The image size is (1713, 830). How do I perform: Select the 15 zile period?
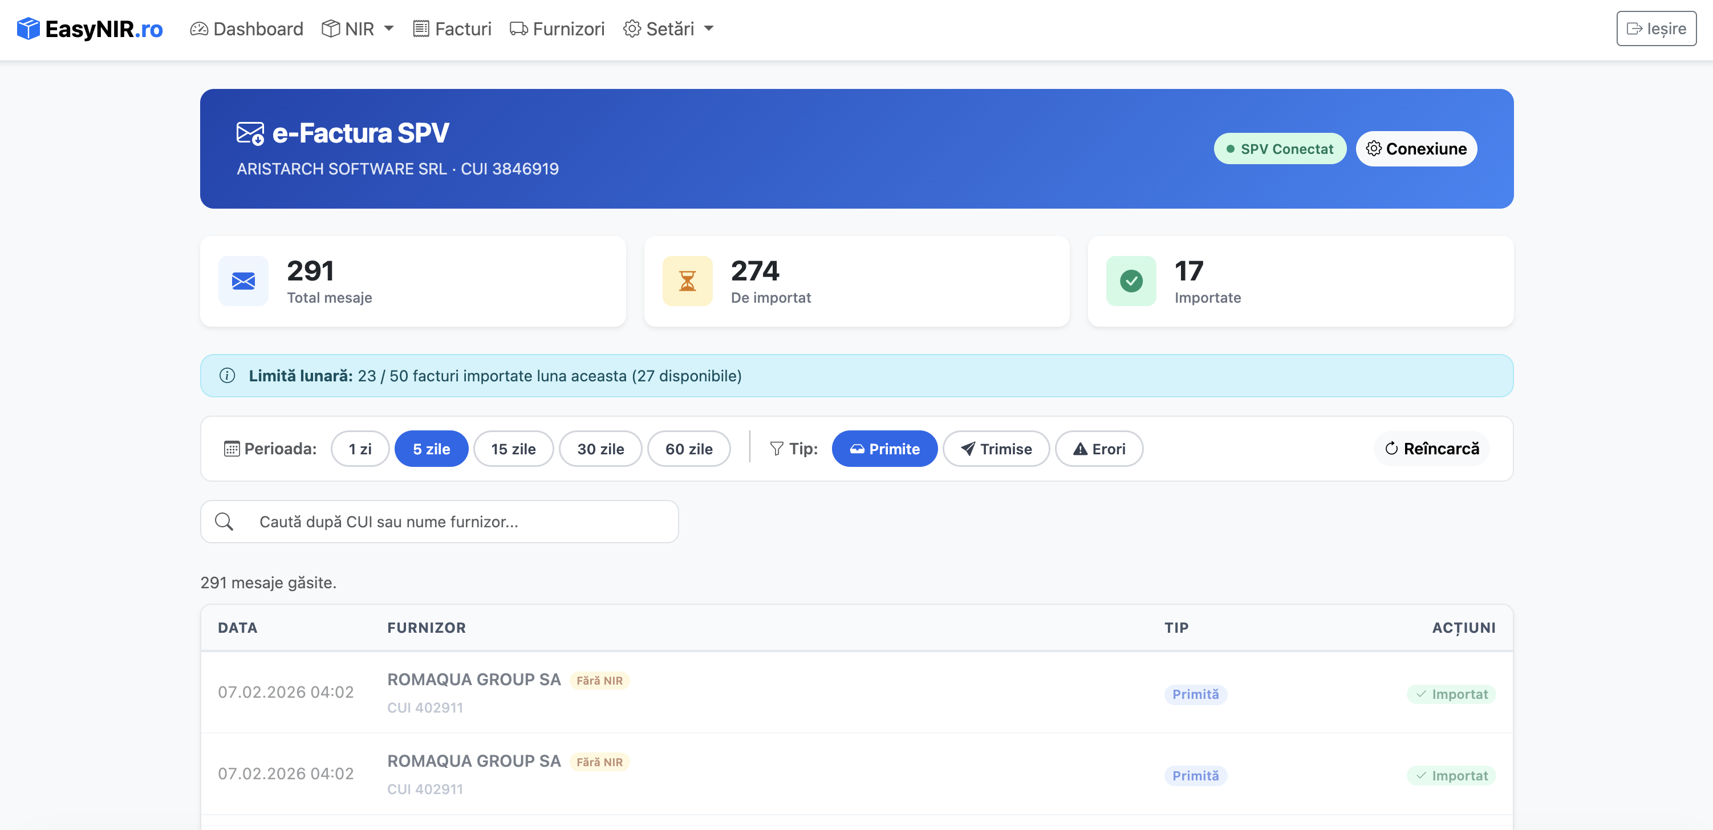(513, 449)
